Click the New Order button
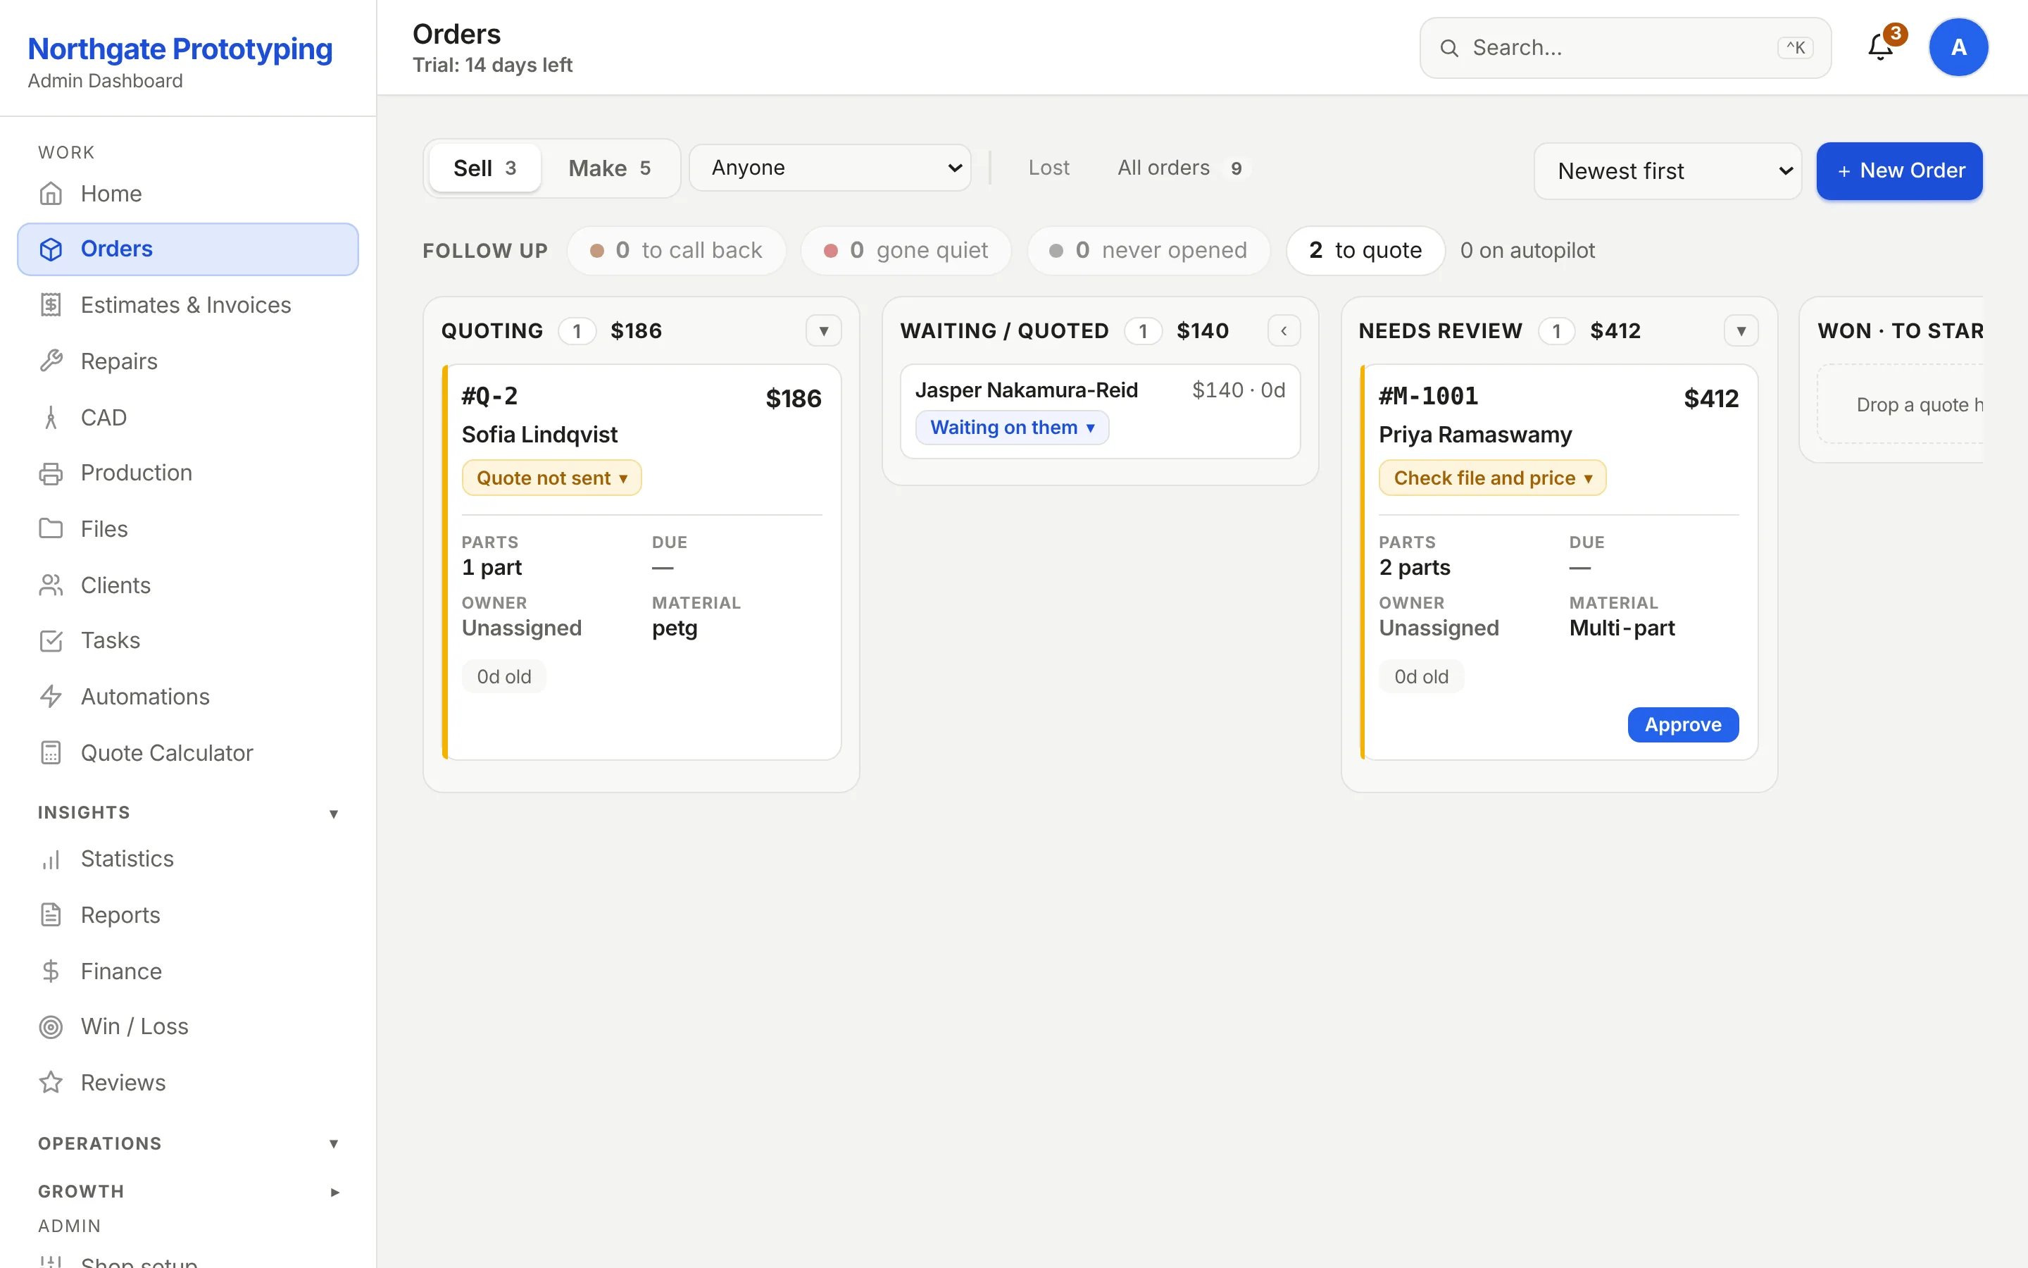Screen dimensions: 2028x1268 [1899, 171]
